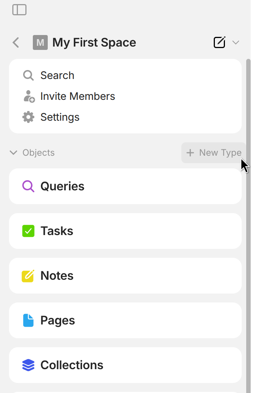Click the Settings gear icon
This screenshot has height=393, width=260.
coord(28,117)
